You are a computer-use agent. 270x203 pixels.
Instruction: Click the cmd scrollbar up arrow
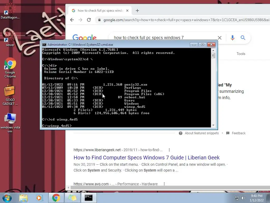pyautogui.click(x=213, y=50)
